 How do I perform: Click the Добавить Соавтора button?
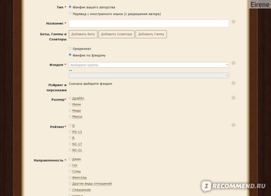117,34
